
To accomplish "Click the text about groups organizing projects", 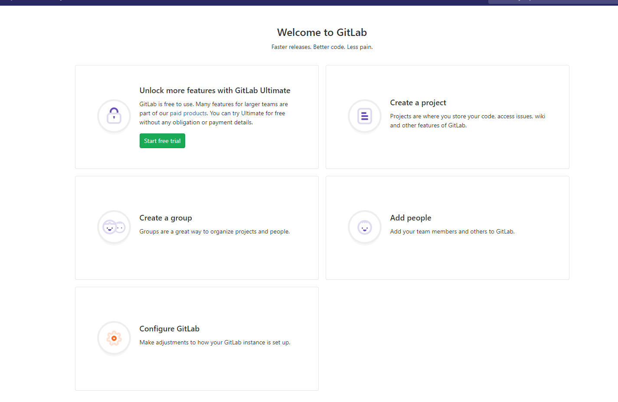I will 214,232.
